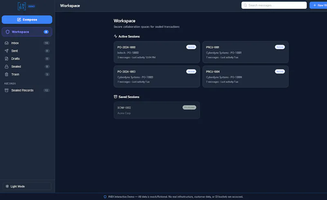Image resolution: width=327 pixels, height=200 pixels.
Task: Open the Trash folder
Action: coord(27,74)
